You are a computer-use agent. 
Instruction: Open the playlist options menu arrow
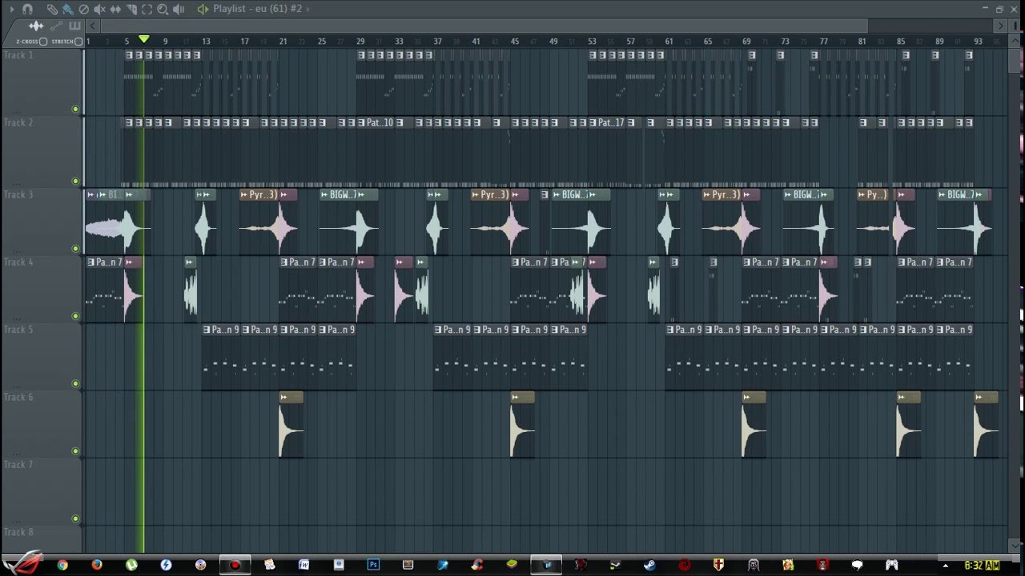[11, 9]
